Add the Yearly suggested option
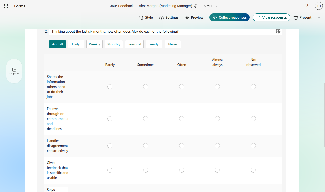This screenshot has width=325, height=192. [154, 44]
